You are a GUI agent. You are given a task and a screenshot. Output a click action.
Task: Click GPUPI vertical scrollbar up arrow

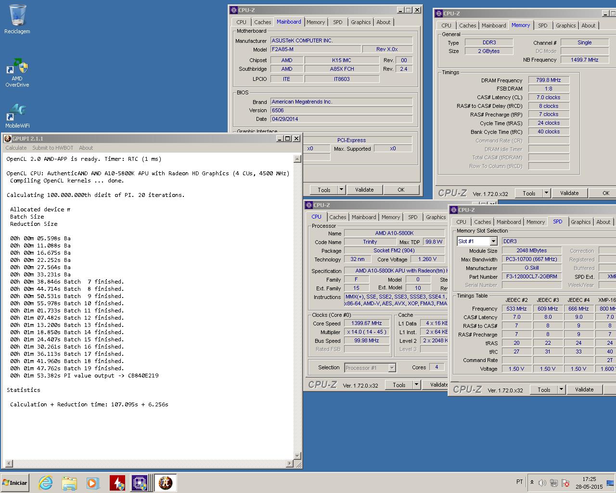pos(297,159)
